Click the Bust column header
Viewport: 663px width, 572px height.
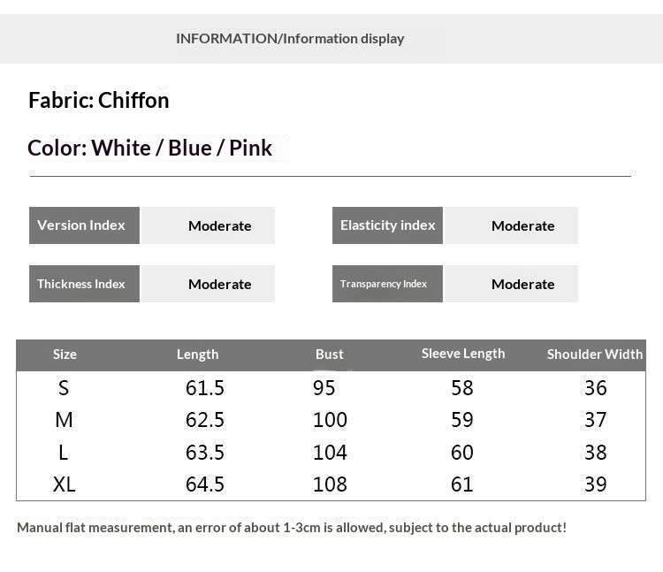[329, 355]
